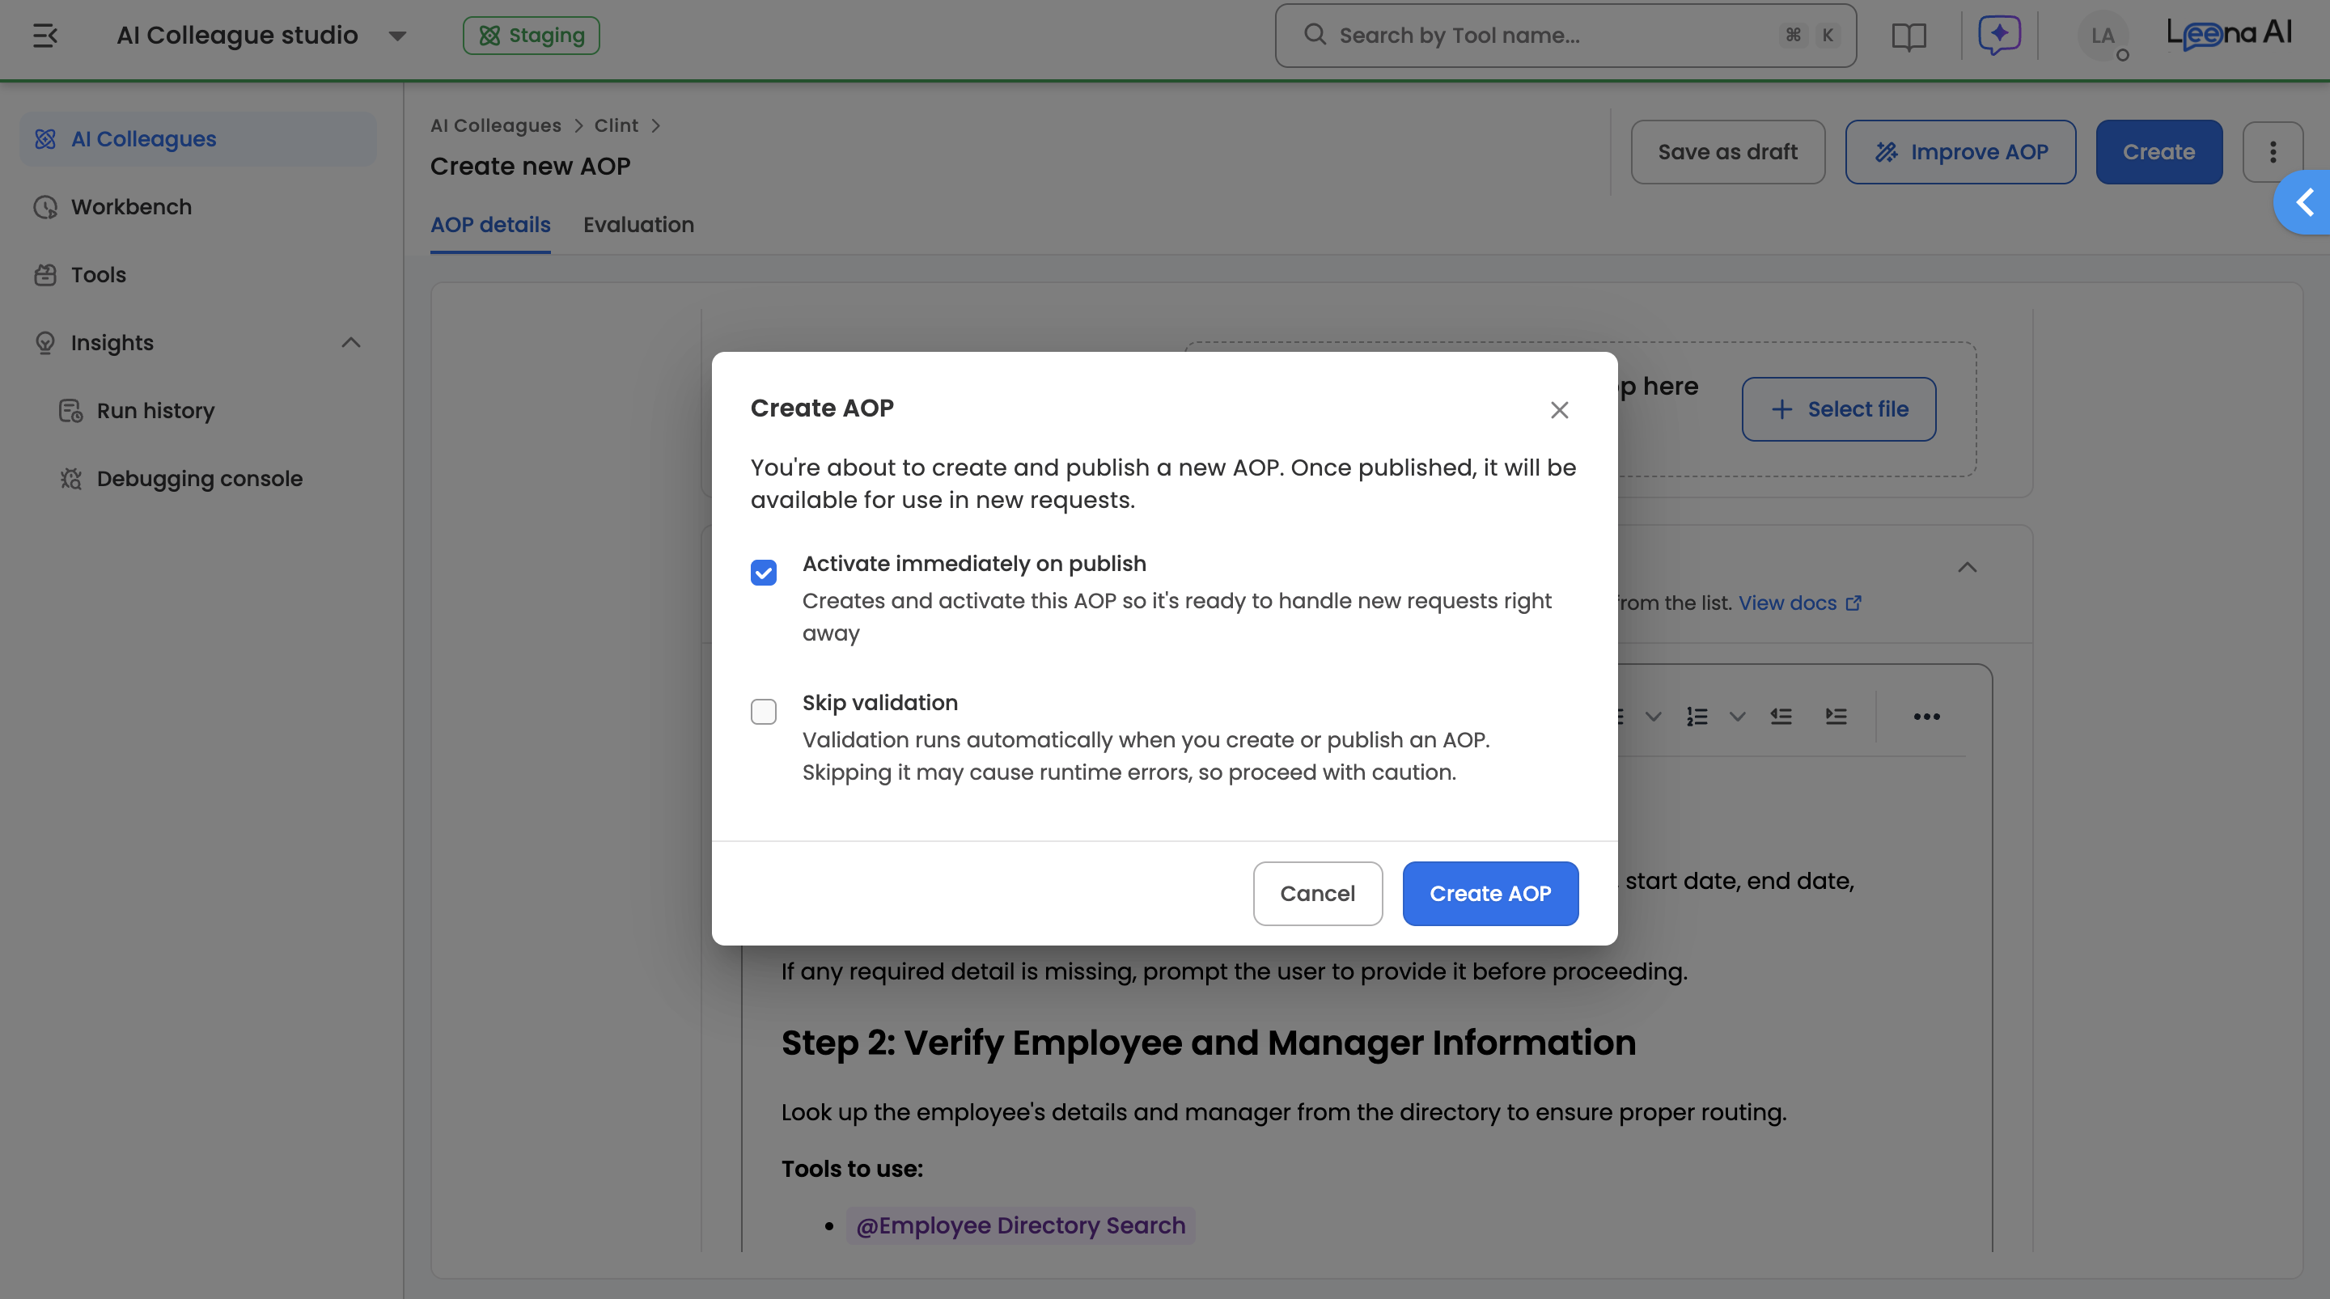Open the documentation book icon
2330x1299 pixels.
tap(1908, 36)
